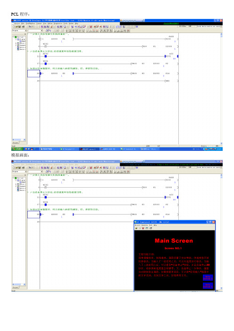Image resolution: width=234 pixels, height=331 pixels.
Task: Open the Help menu in upper GX Developer window
Action: 76,24
